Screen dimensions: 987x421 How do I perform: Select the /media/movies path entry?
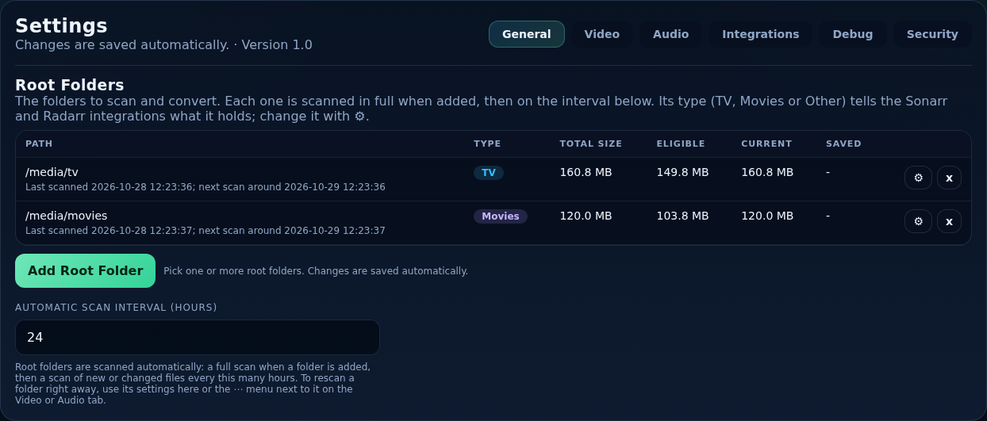pos(66,216)
